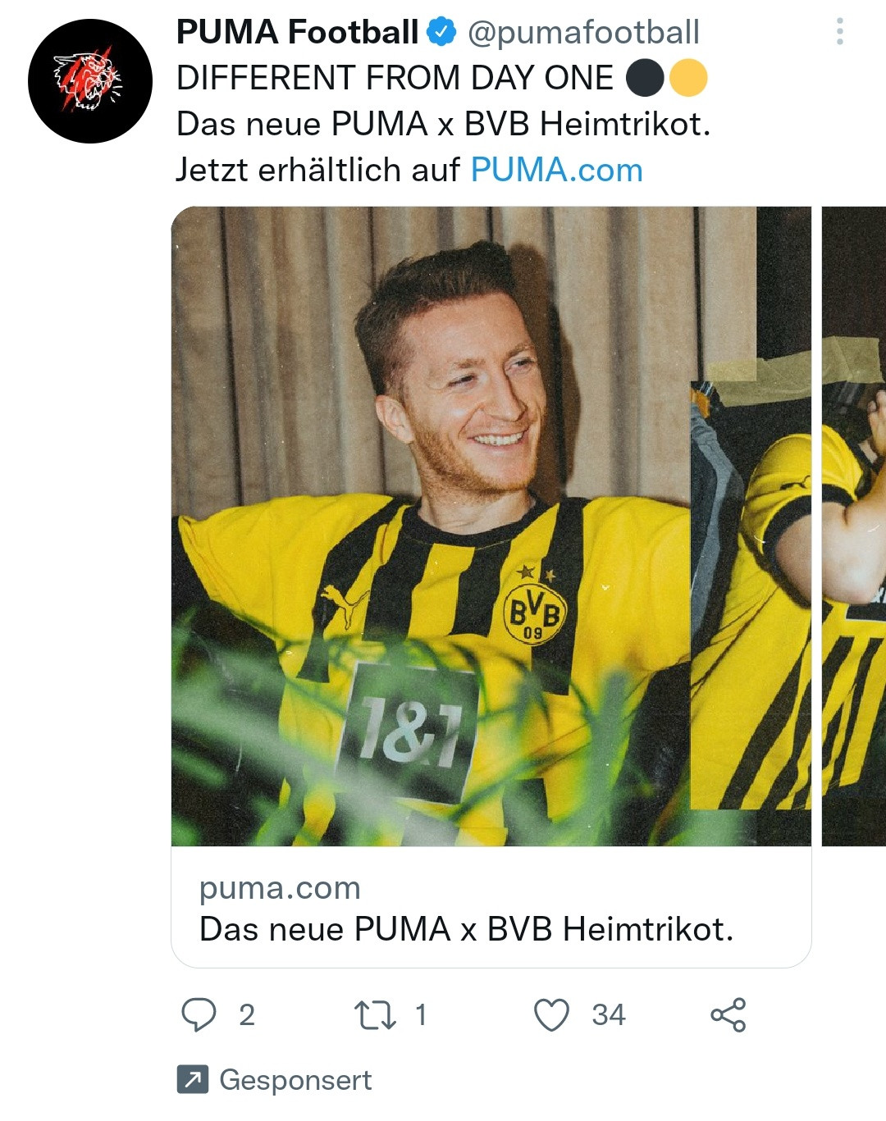Click the PUMA Football account name

[297, 32]
